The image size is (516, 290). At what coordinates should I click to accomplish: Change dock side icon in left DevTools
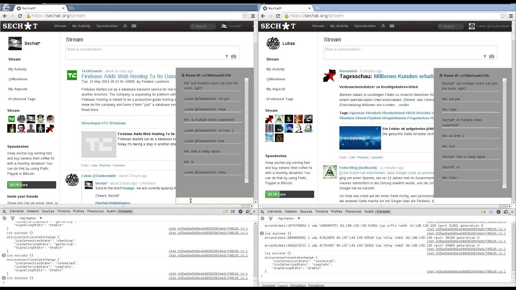(248, 211)
